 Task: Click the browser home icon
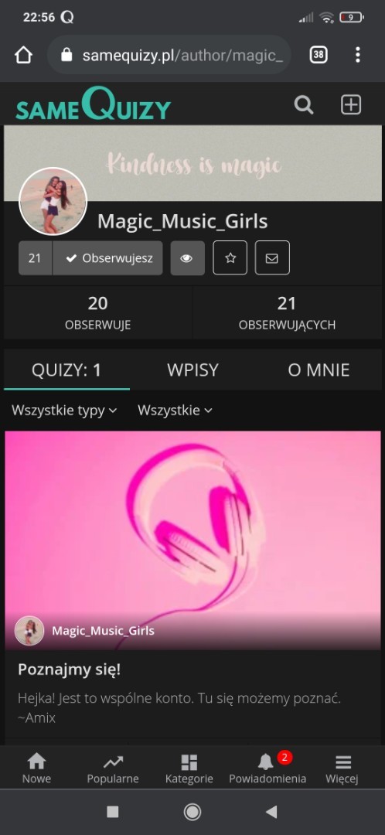click(x=23, y=55)
